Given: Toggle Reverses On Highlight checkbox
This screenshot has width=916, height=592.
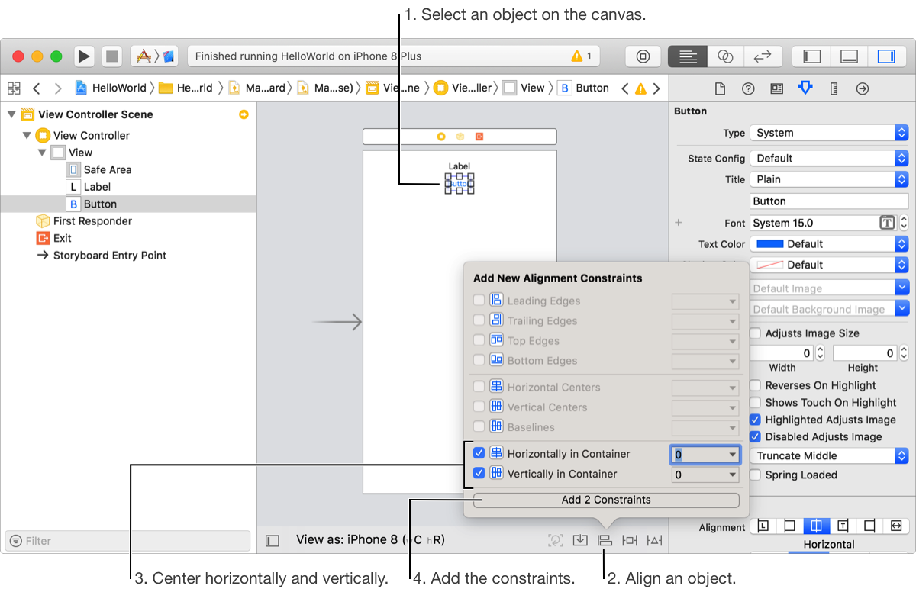Looking at the screenshot, I should point(756,386).
